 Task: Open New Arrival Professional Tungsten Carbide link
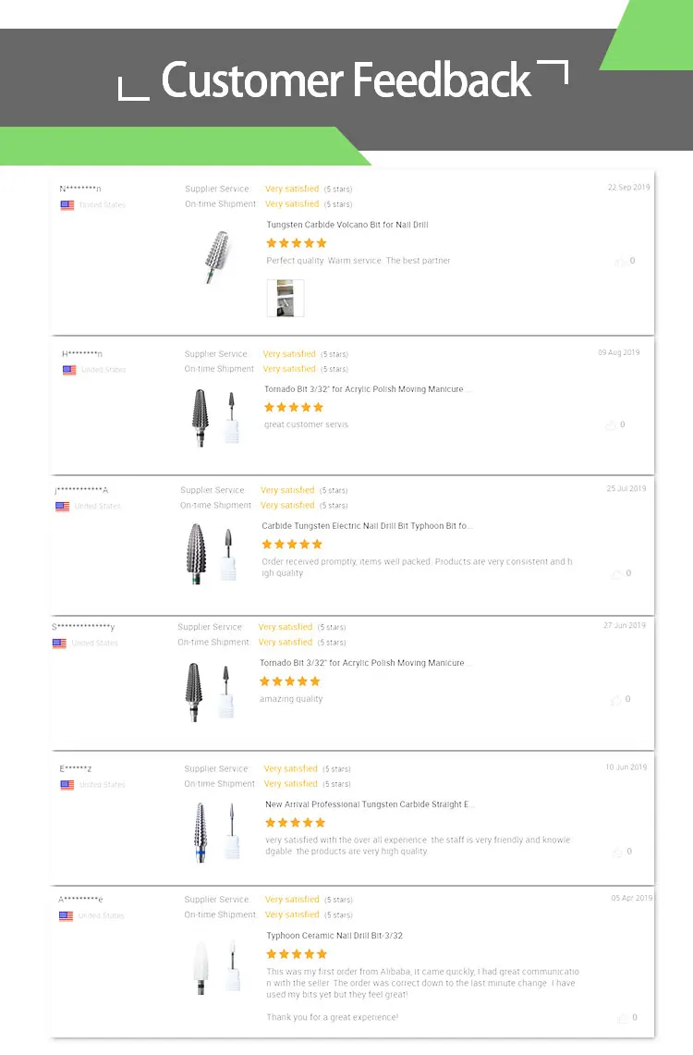(x=370, y=804)
